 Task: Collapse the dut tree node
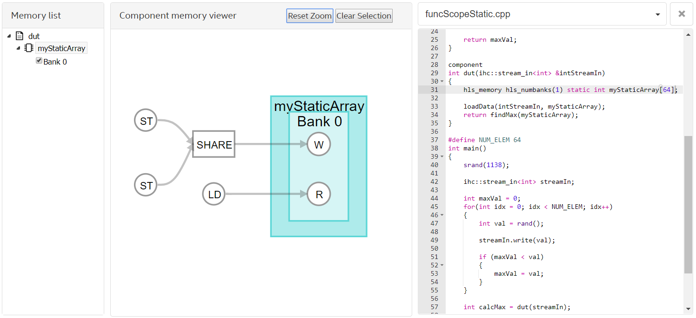(9, 36)
